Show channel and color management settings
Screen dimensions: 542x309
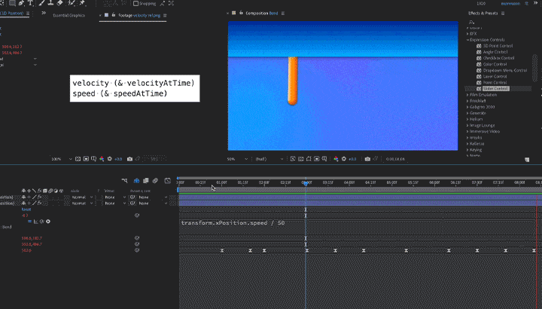(336, 159)
